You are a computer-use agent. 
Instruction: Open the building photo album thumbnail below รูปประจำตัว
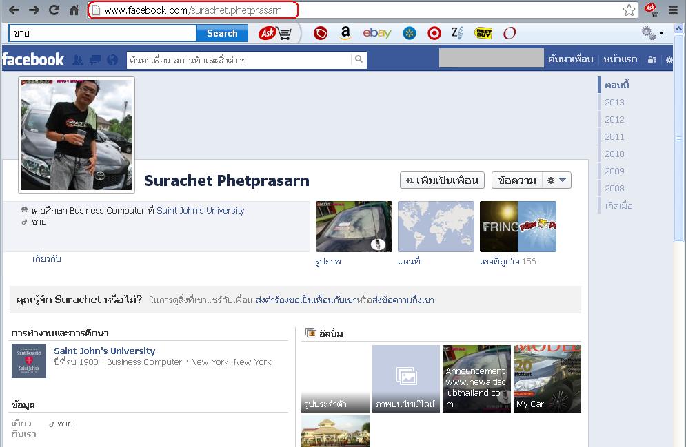point(336,431)
